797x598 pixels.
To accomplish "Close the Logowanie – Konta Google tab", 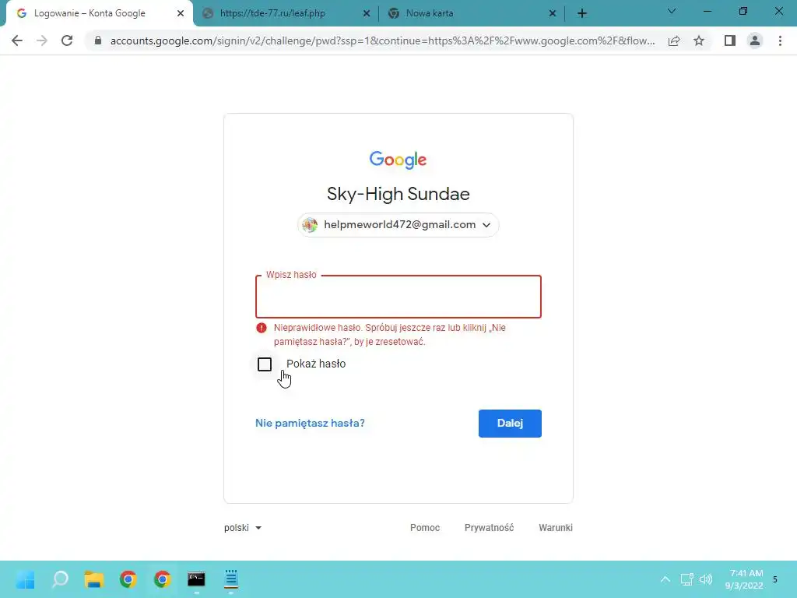I will [x=181, y=14].
